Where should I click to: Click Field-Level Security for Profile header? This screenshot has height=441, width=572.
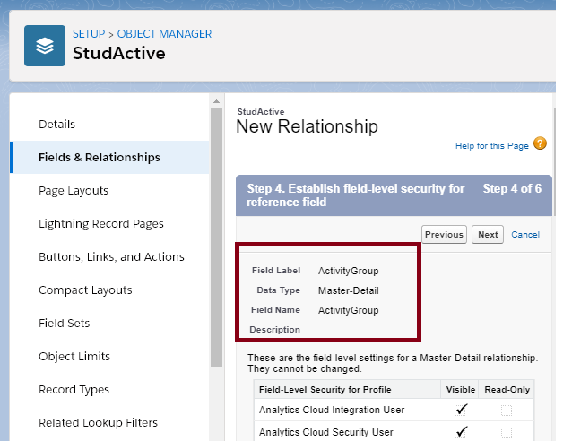coord(325,390)
